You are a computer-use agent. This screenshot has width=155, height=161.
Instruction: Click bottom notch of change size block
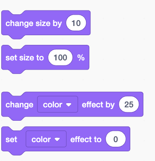coord(17,37)
